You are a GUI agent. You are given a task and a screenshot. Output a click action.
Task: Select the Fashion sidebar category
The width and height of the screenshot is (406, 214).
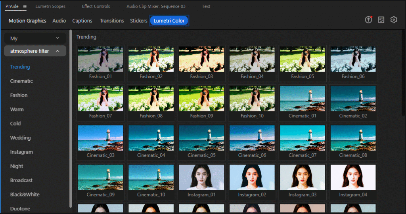pos(19,95)
